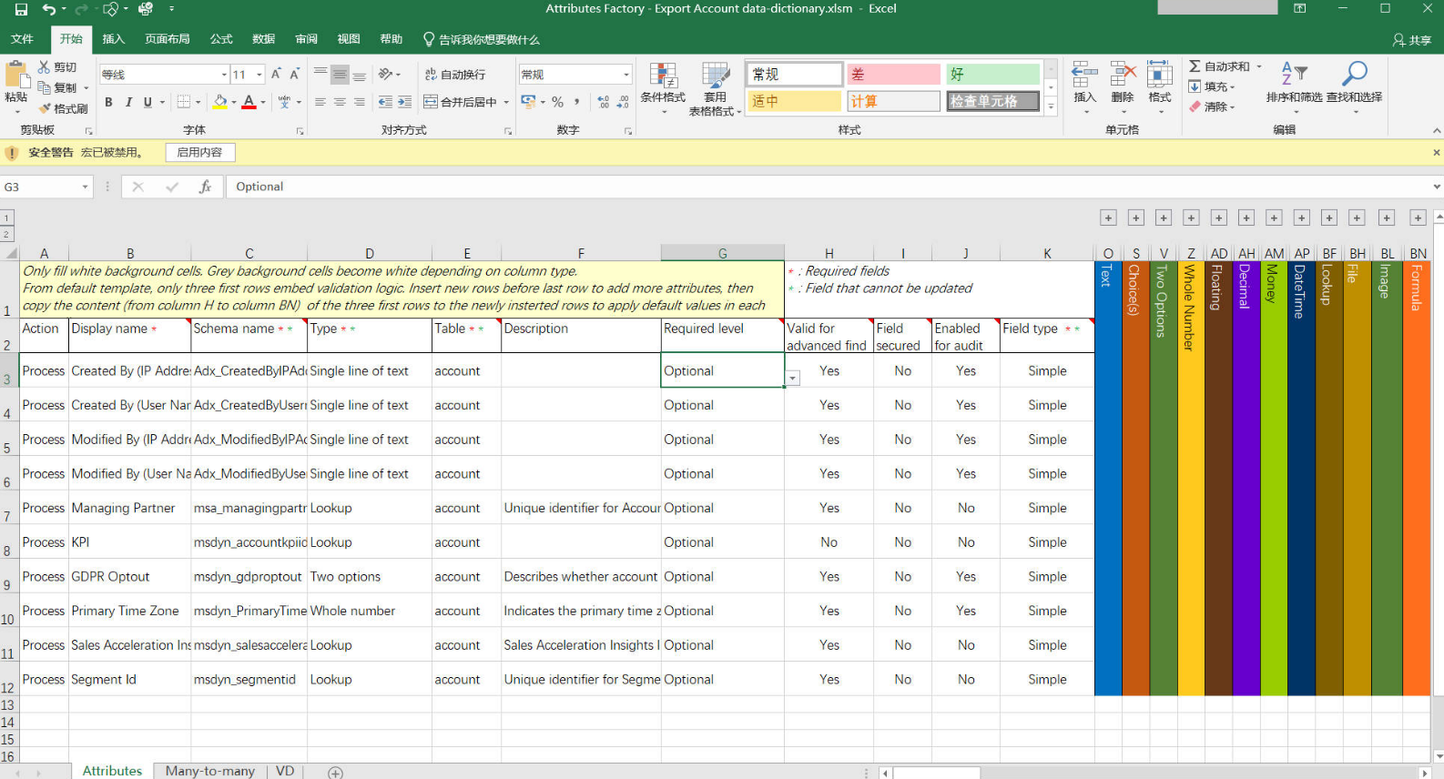Toggle align text left
The image size is (1444, 779).
[320, 102]
